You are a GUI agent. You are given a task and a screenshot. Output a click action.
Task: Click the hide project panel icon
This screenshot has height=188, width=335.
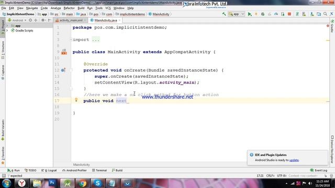tap(49, 20)
